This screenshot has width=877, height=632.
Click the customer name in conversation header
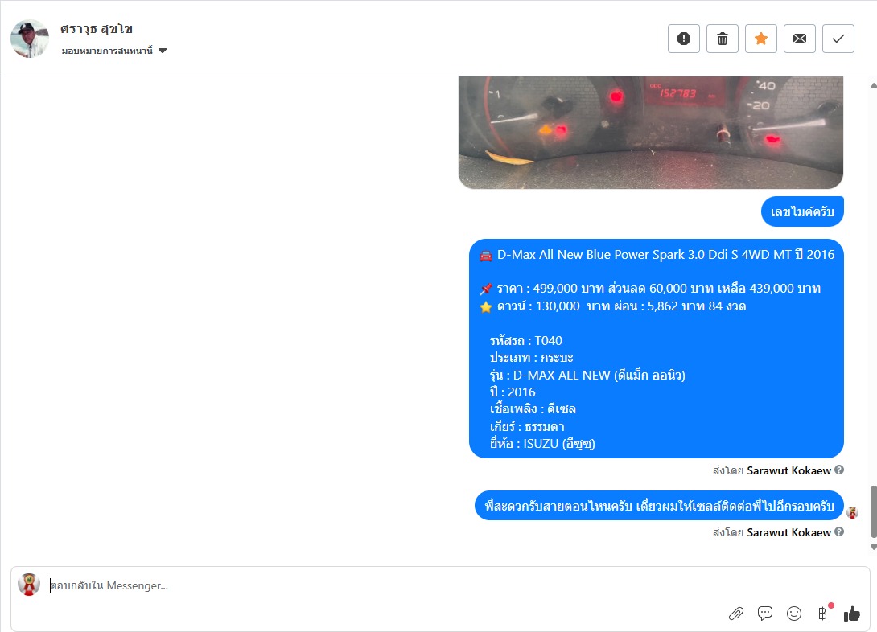pyautogui.click(x=97, y=28)
